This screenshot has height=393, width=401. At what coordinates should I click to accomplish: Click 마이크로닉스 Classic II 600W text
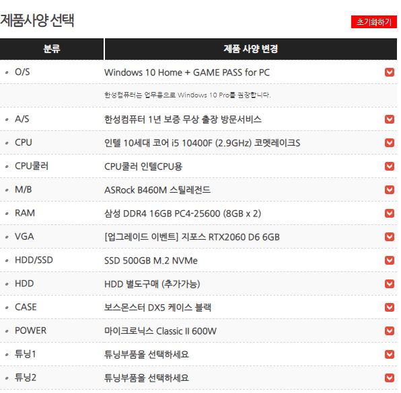(160, 331)
